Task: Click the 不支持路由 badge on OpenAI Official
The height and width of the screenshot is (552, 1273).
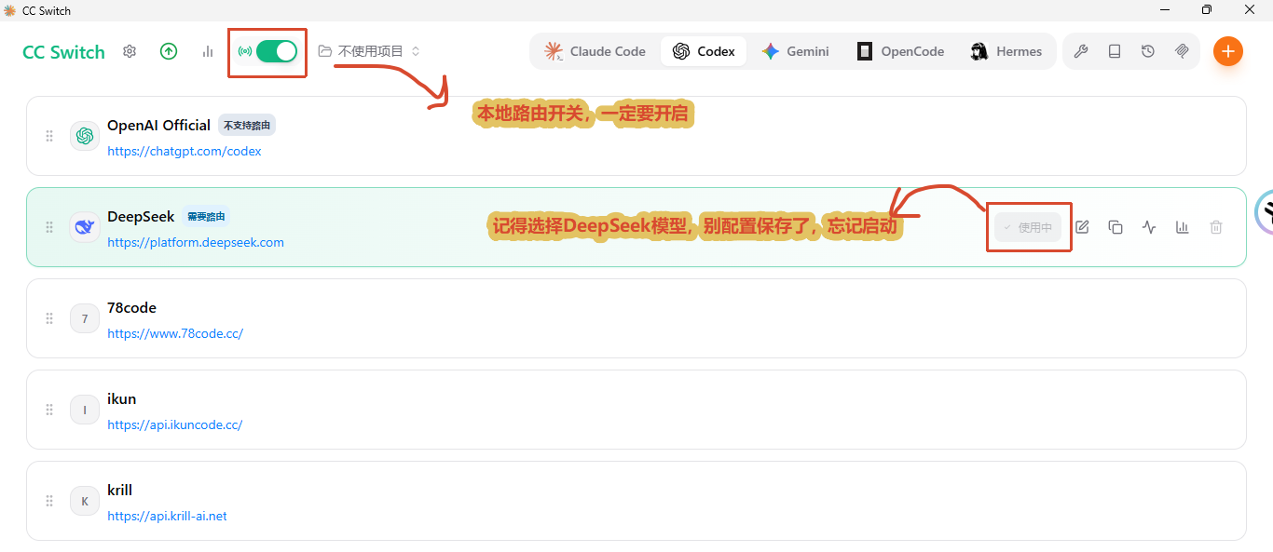Action: tap(247, 126)
